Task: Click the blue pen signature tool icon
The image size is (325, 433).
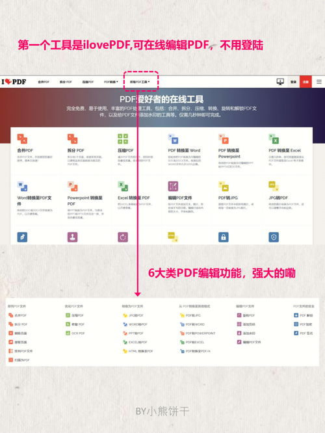Action: click(x=22, y=237)
